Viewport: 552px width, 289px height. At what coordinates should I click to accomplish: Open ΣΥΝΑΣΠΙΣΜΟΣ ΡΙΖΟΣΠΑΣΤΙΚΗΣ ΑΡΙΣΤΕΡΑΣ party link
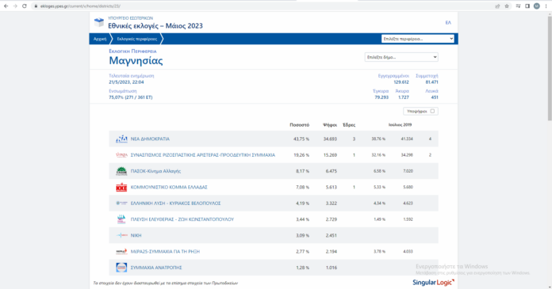[x=203, y=155]
